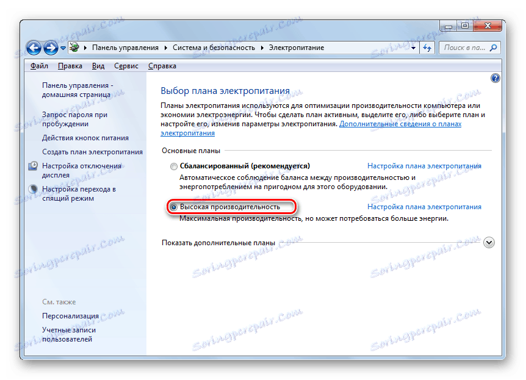Open 'Создать план электропитания'

pos(92,152)
